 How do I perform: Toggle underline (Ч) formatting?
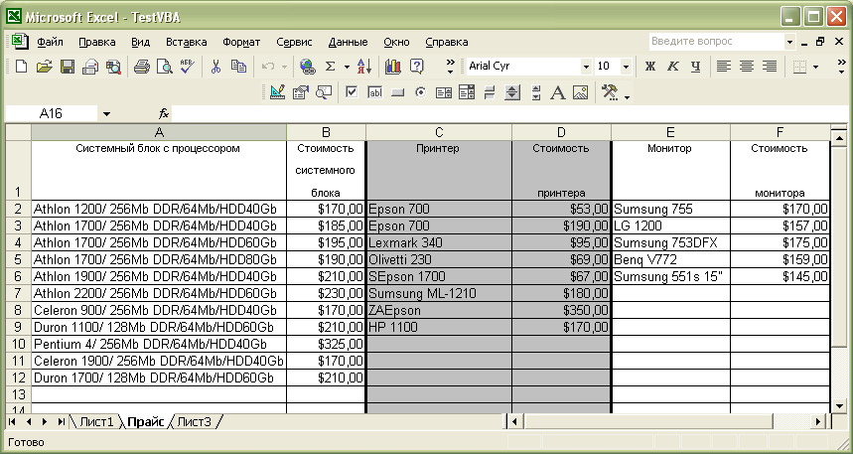point(695,67)
